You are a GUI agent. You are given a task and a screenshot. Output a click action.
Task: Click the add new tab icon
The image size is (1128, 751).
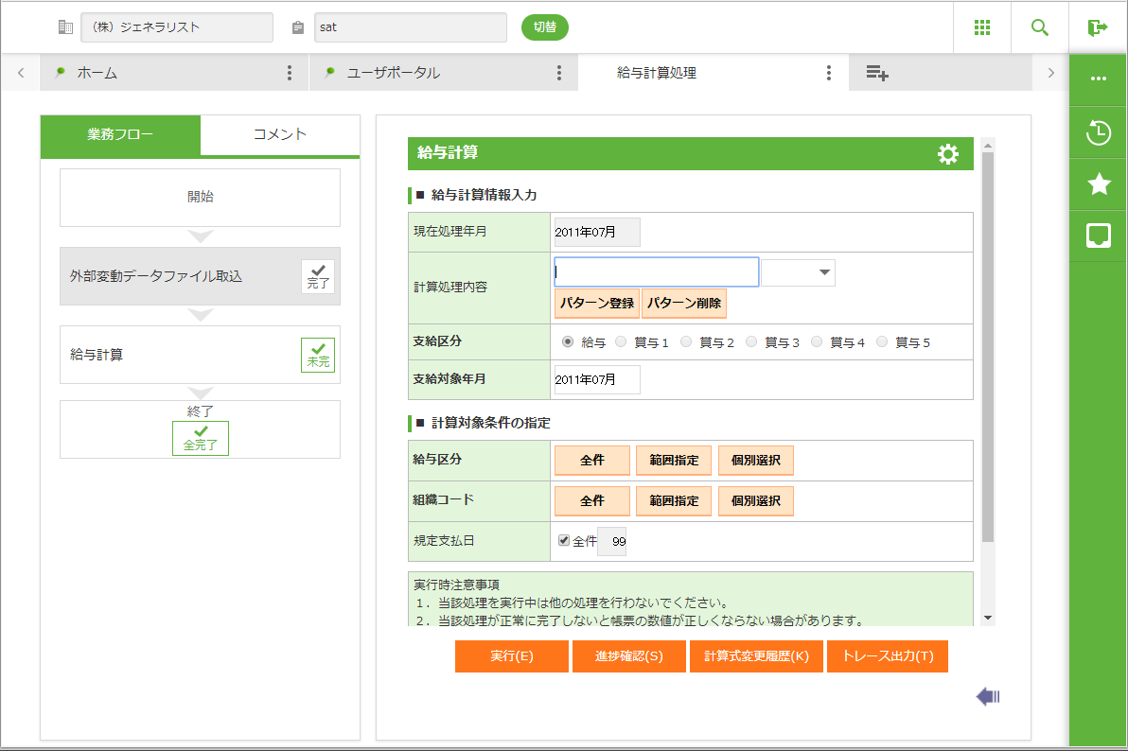coord(877,73)
